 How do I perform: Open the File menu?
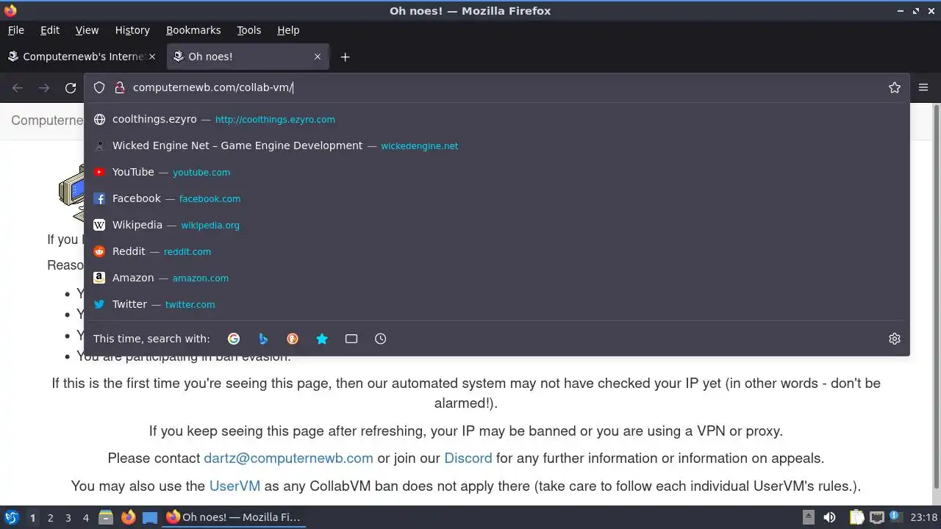tap(16, 30)
